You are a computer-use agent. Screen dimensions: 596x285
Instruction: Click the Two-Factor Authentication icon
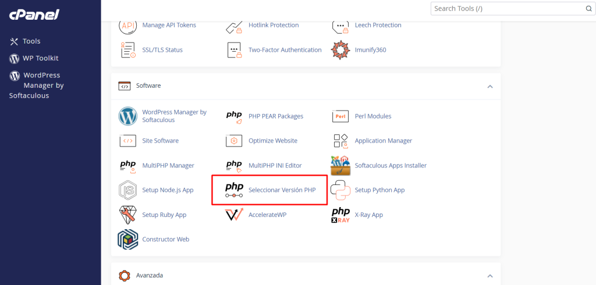point(234,50)
